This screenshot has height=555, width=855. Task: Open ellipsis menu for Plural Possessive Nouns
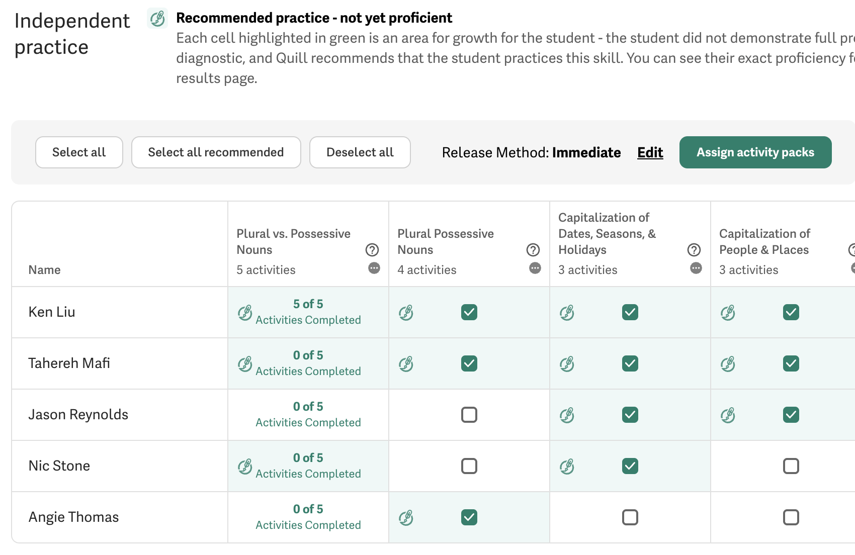pos(535,268)
